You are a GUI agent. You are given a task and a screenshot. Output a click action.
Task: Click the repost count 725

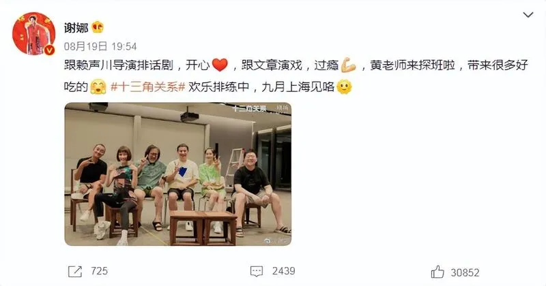pyautogui.click(x=99, y=271)
